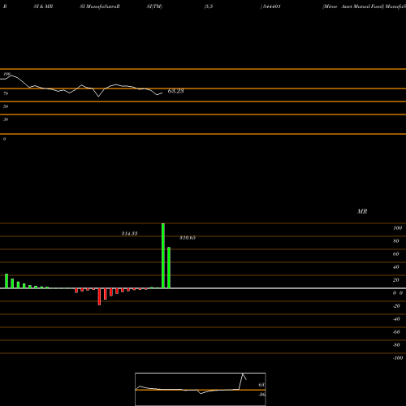Click the -80 label on MR right axis
The image size is (406, 406).
[396, 345]
